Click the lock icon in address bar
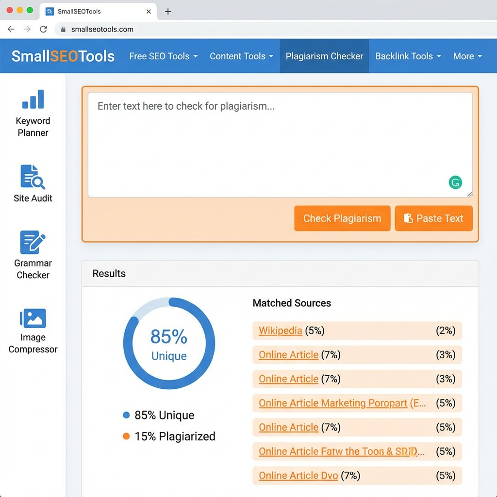 [63, 30]
